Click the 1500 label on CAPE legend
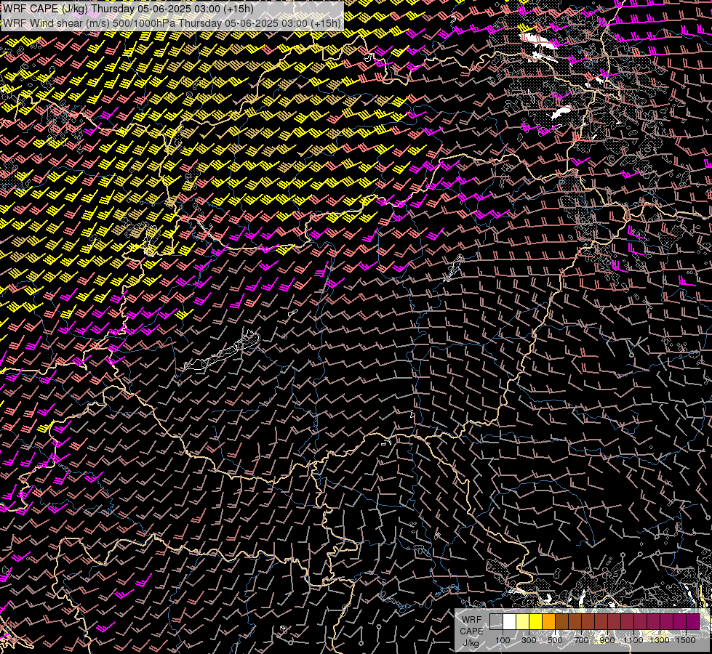This screenshot has width=712, height=654. pos(686,640)
